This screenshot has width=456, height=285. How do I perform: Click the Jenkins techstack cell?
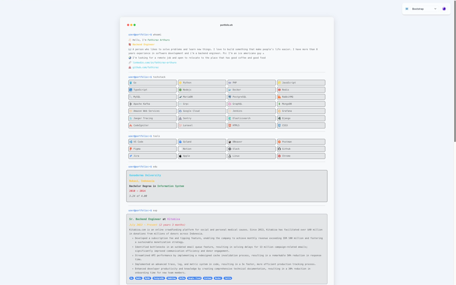coord(251,111)
